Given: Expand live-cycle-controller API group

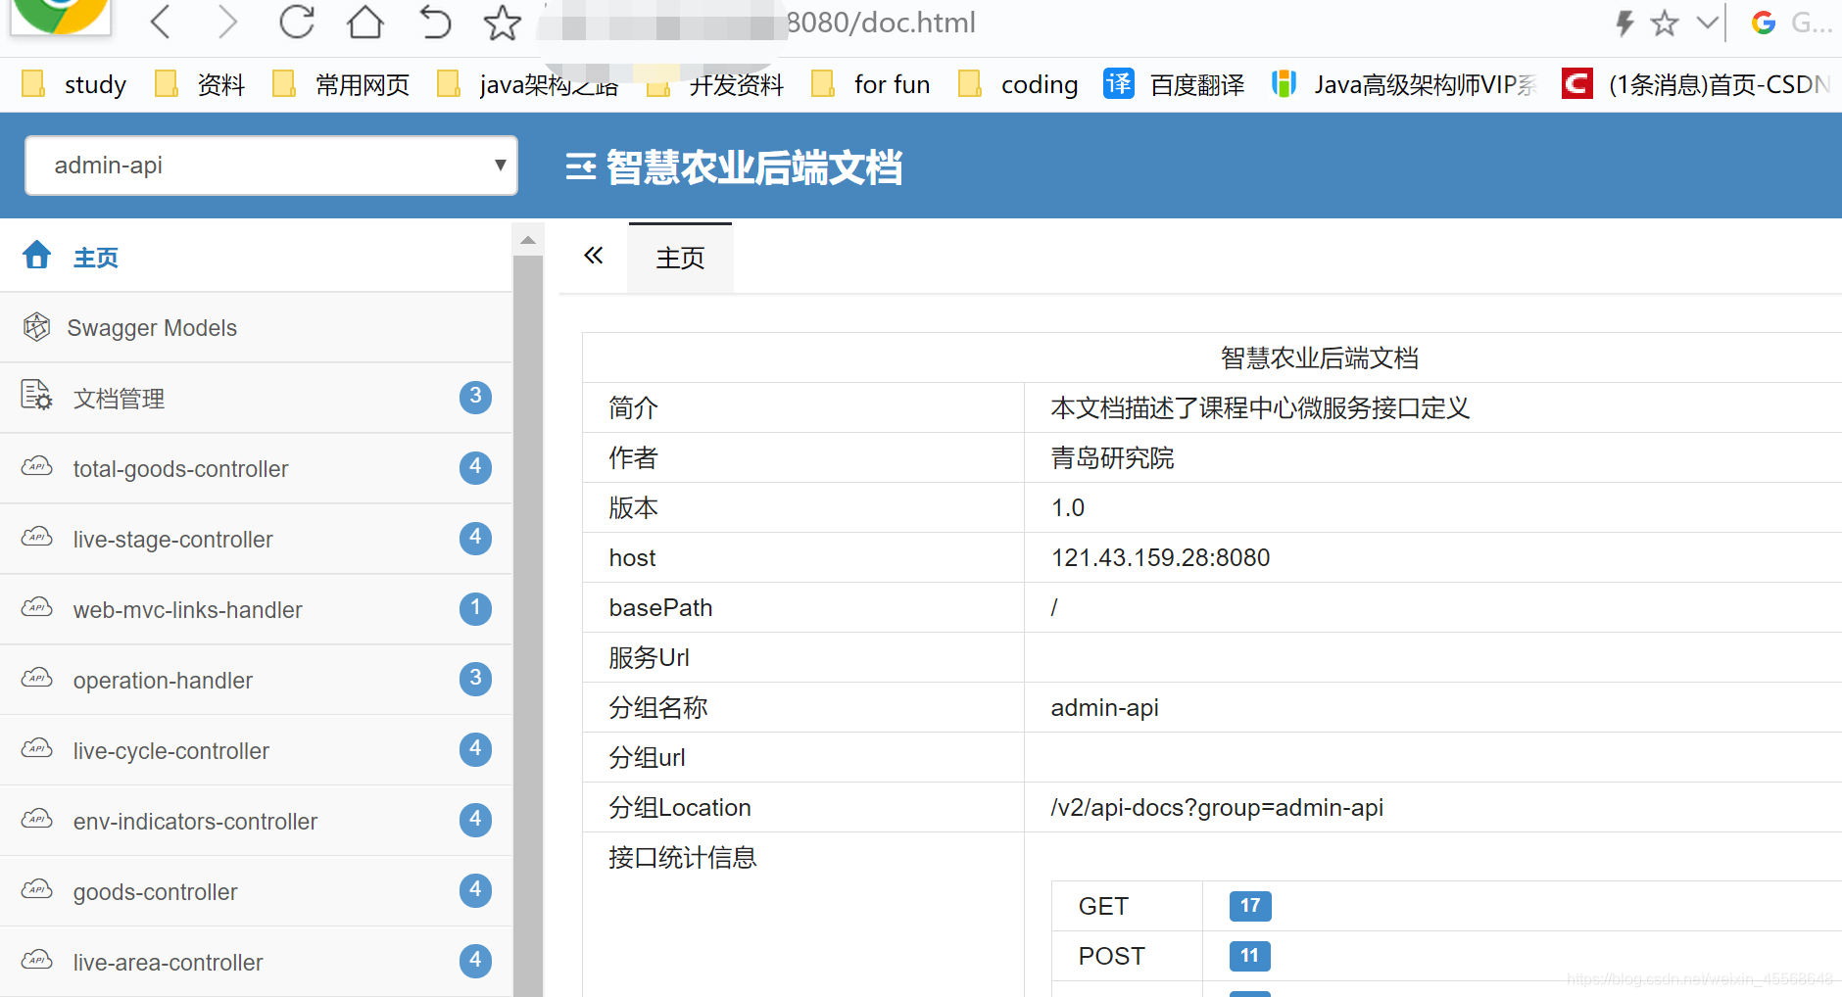Looking at the screenshot, I should [256, 750].
